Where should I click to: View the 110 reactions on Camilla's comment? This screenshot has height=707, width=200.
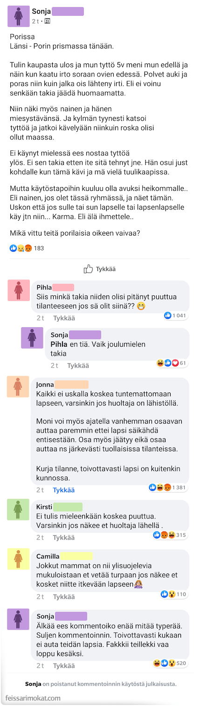(x=173, y=594)
